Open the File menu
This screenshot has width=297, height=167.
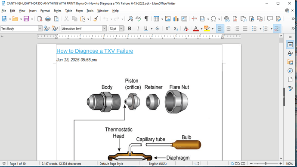[x=4, y=11]
